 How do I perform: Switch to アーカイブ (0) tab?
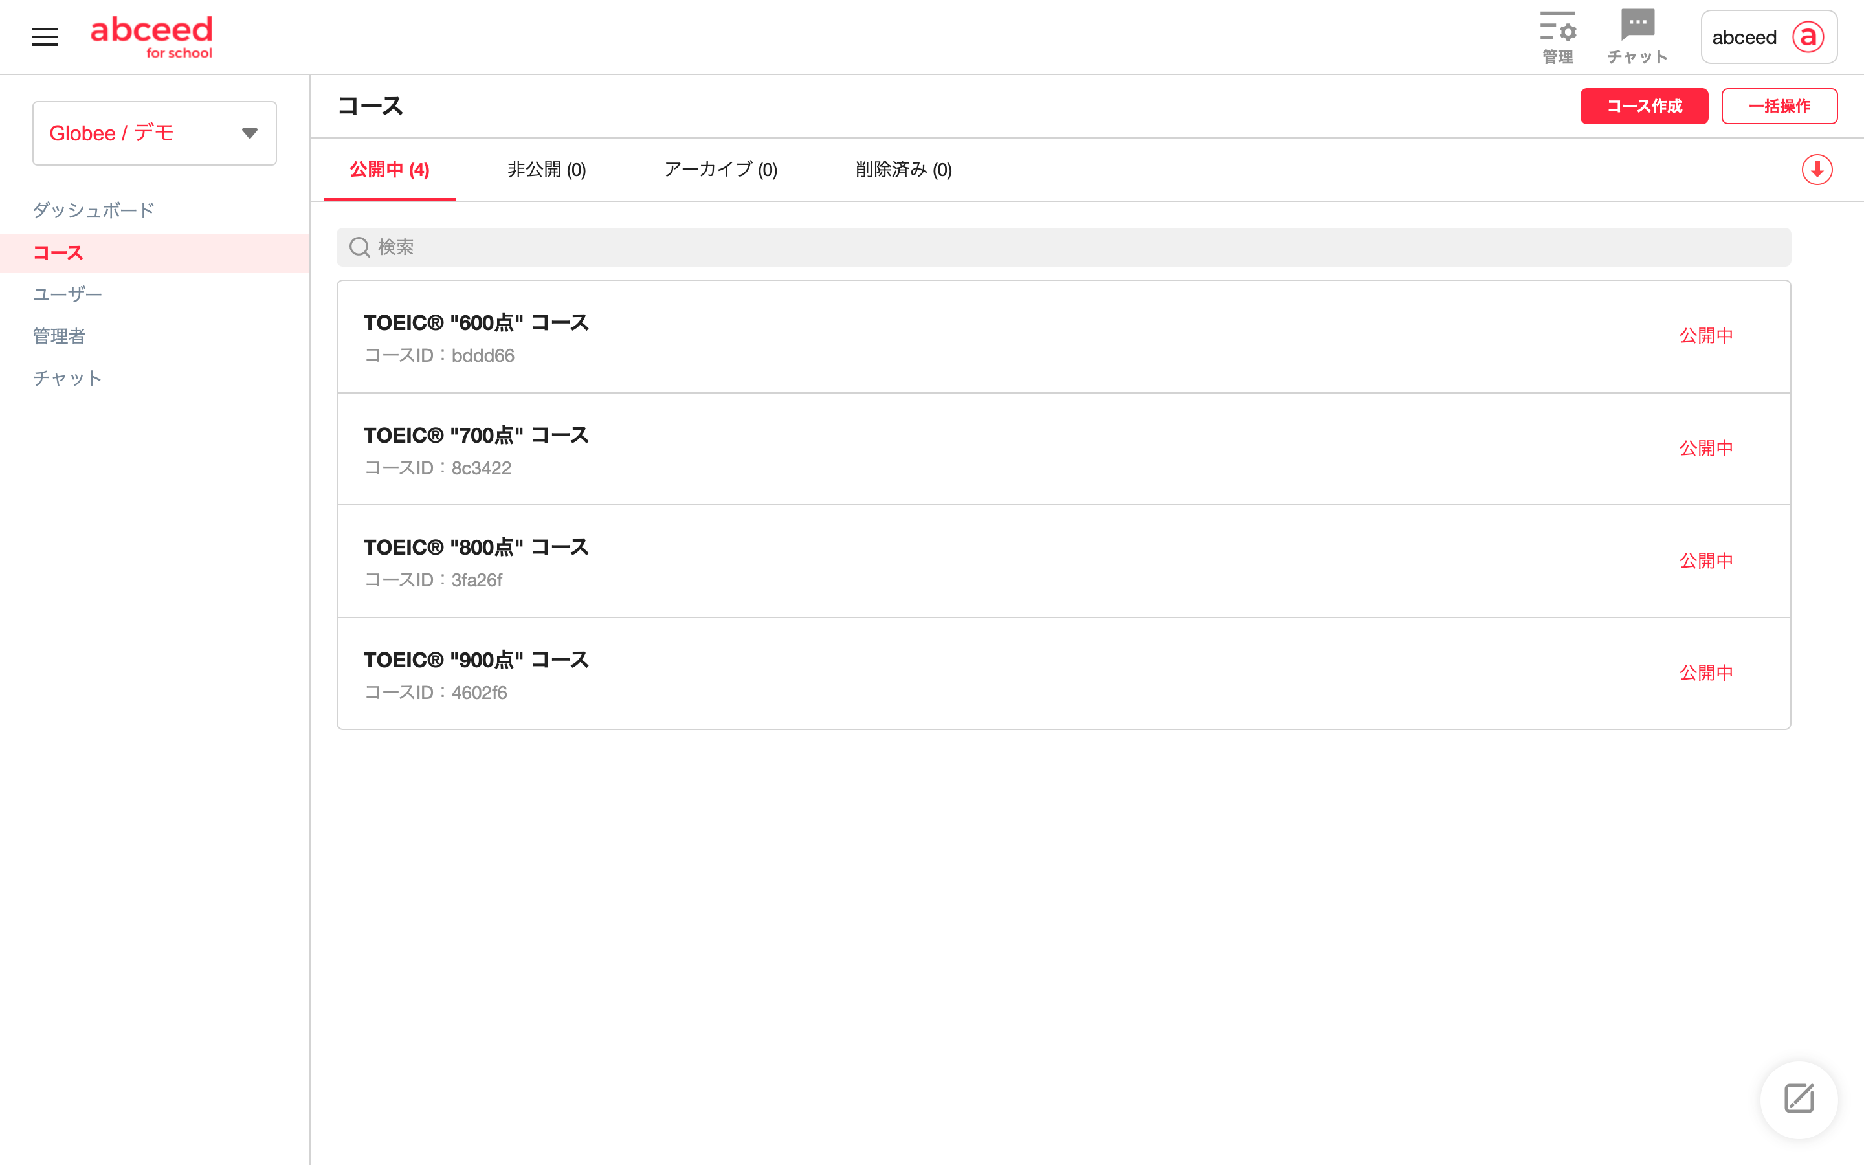pyautogui.click(x=721, y=170)
